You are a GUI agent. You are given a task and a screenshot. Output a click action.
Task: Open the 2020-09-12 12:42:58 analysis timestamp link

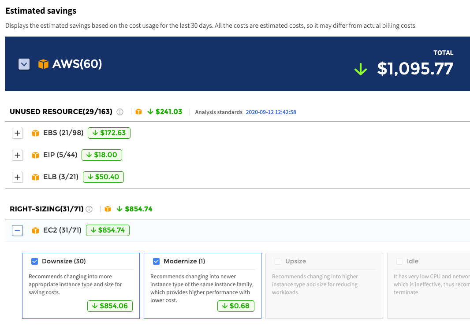coord(271,112)
